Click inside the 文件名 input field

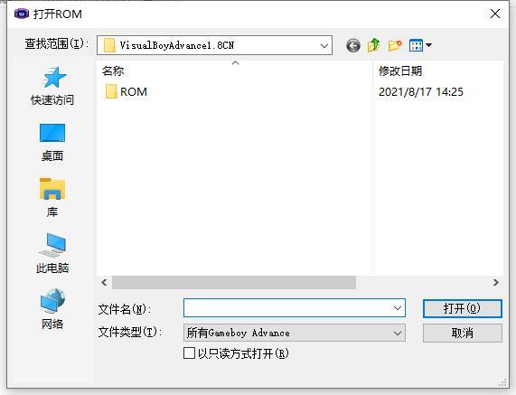(287, 308)
